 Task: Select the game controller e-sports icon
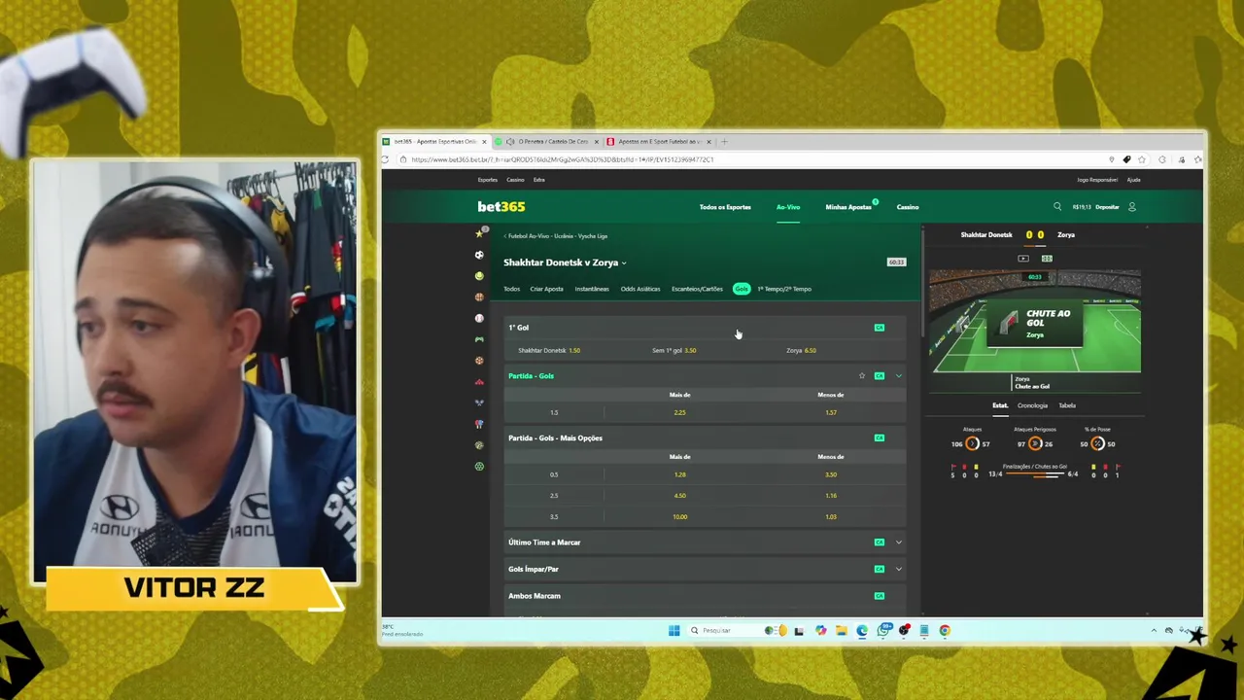click(x=479, y=339)
